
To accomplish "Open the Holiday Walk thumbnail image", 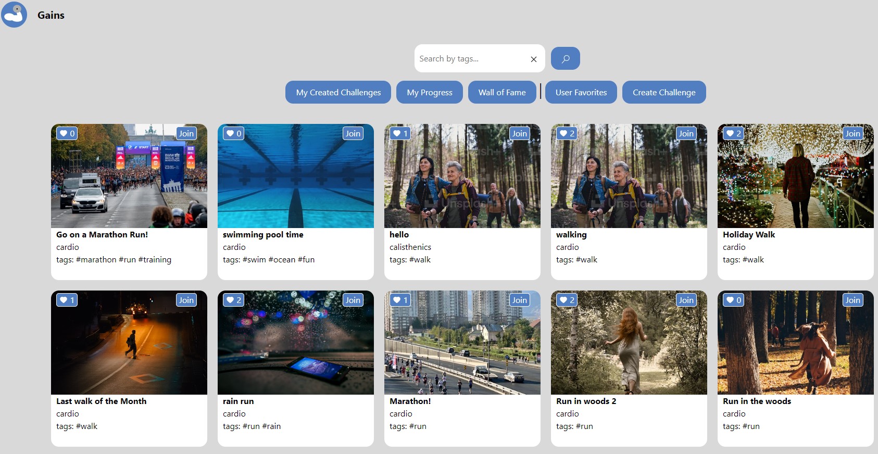I will click(x=795, y=182).
